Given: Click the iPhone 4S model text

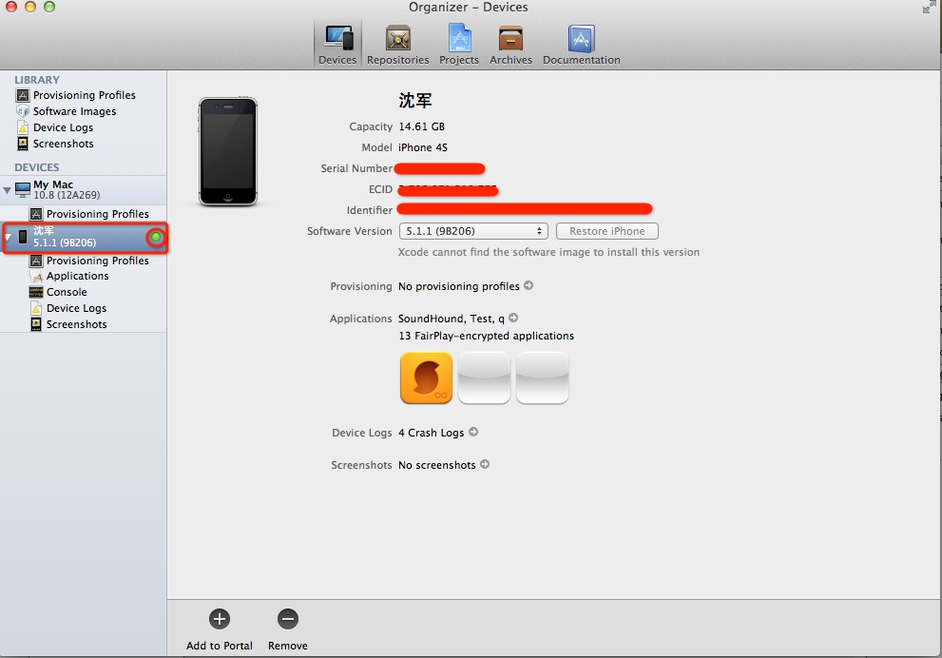Looking at the screenshot, I should tap(423, 147).
